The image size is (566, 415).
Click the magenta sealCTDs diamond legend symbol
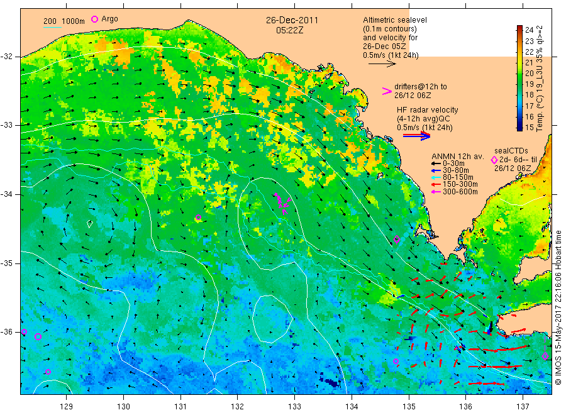494,160
